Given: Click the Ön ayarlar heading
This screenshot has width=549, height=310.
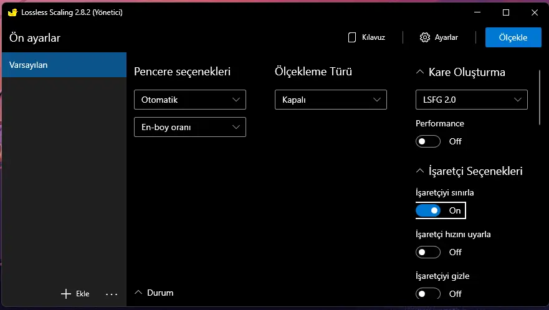Looking at the screenshot, I should (35, 38).
